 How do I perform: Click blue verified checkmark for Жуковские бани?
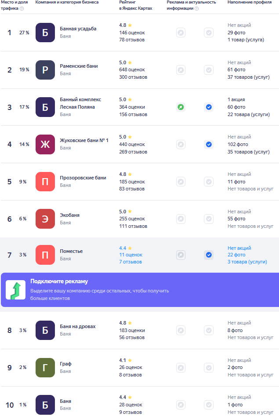point(209,144)
